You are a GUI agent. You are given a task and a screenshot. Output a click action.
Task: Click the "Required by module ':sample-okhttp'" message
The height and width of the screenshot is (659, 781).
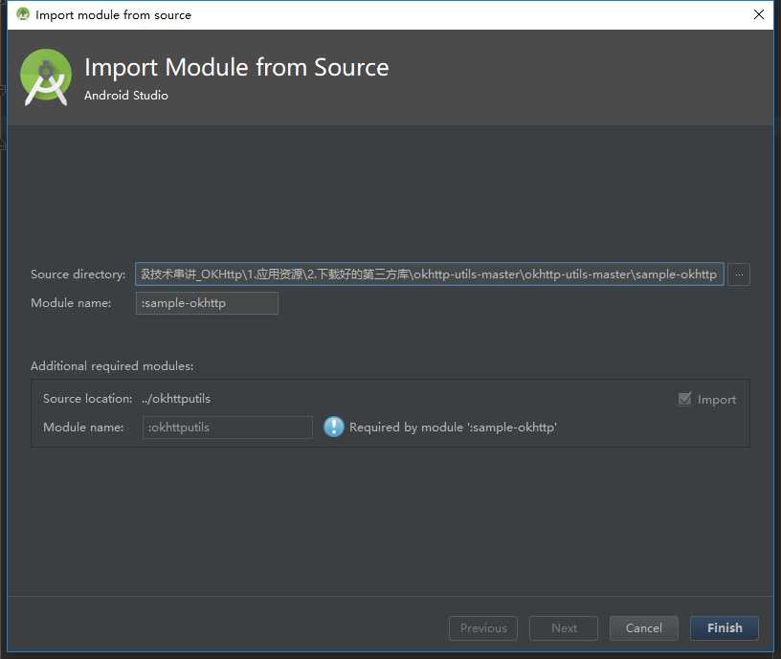coord(453,428)
